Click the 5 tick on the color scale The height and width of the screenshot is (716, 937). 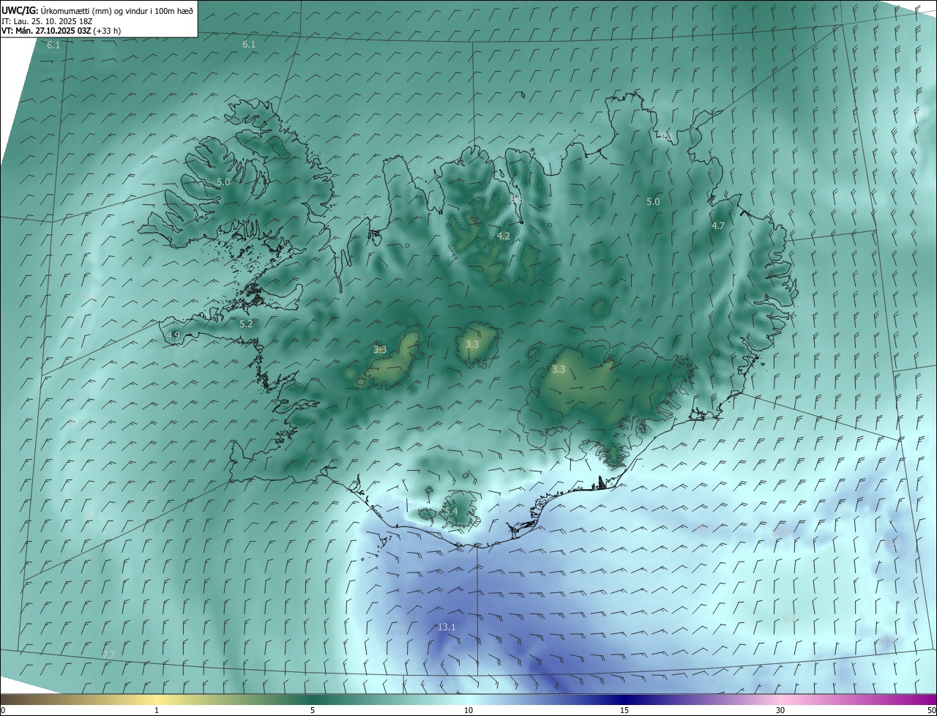click(313, 711)
